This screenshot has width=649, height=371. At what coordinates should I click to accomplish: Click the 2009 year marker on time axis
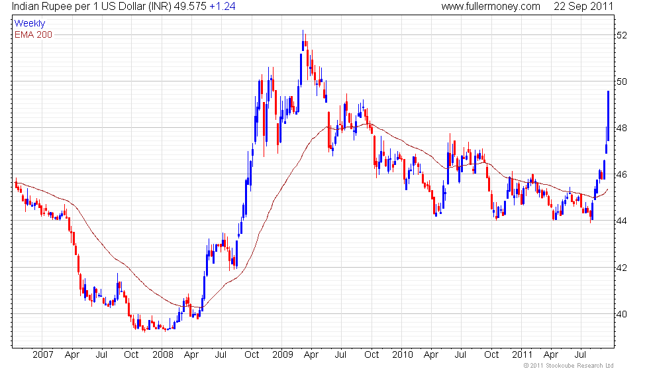point(283,354)
